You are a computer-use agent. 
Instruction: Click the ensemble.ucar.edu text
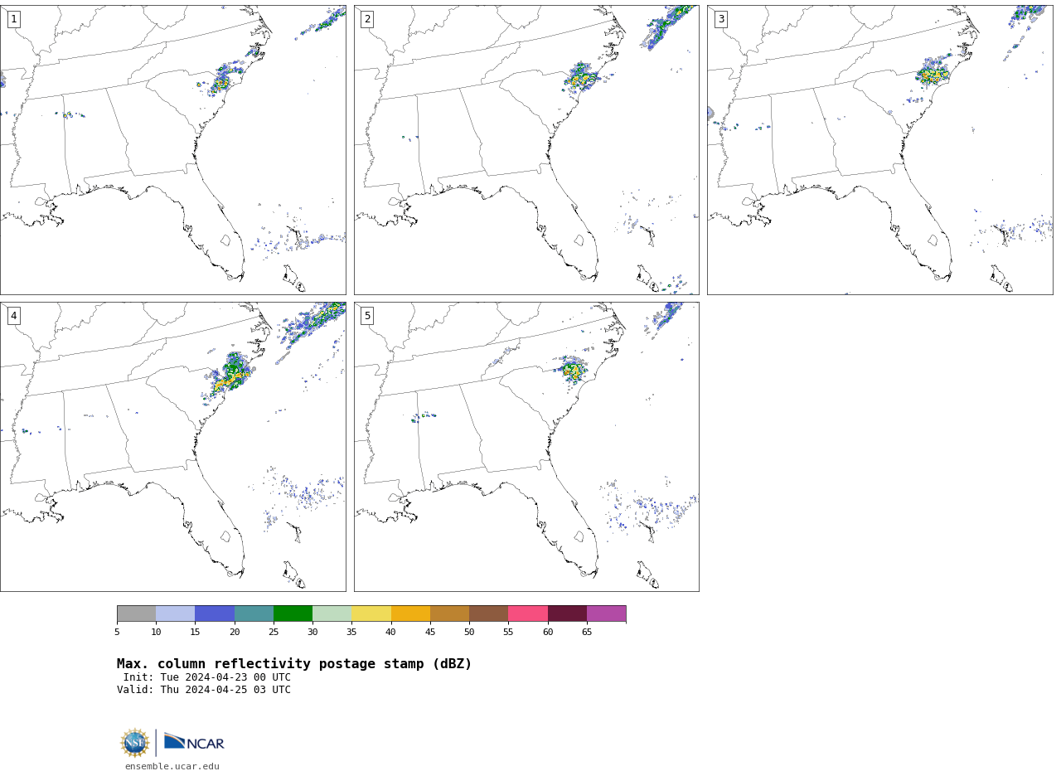(172, 766)
